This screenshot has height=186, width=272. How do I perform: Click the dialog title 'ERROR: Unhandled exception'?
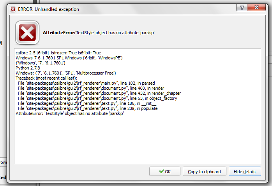48,9
